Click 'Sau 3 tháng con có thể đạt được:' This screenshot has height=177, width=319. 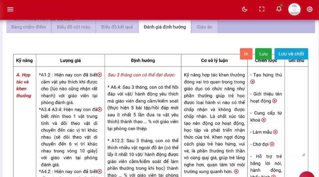point(142,75)
